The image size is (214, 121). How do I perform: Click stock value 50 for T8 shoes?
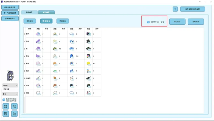[60, 49]
